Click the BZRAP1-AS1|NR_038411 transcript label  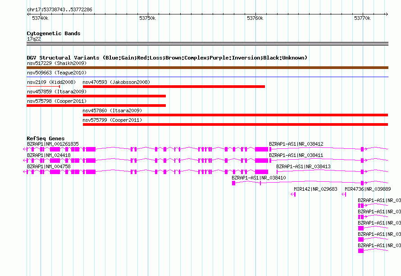click(296, 156)
